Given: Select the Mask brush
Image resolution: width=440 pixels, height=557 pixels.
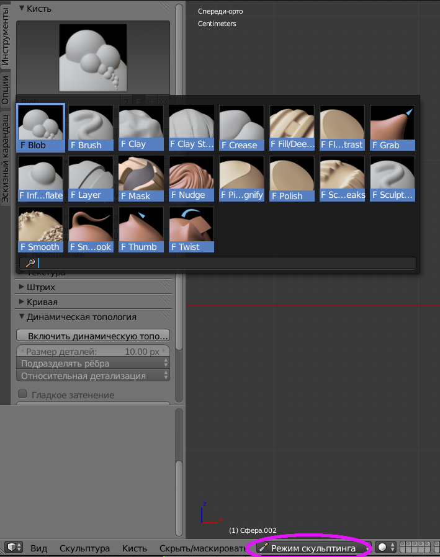Looking at the screenshot, I should point(141,179).
